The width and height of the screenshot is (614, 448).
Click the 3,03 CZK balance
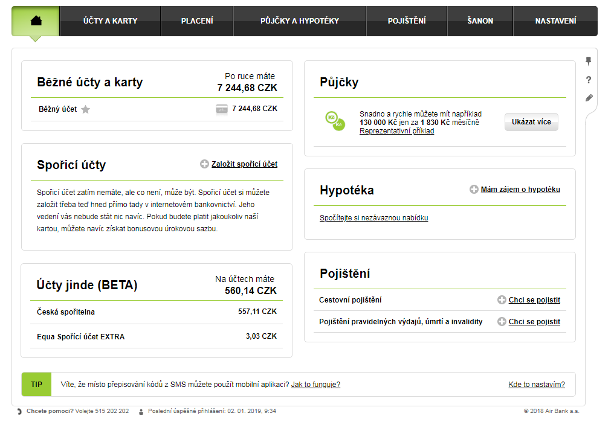[x=261, y=336]
